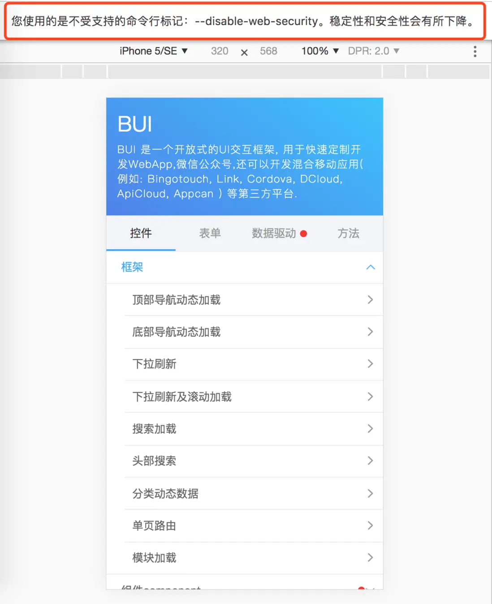Open the 100% zoom dropdown
492x604 pixels.
pyautogui.click(x=319, y=51)
